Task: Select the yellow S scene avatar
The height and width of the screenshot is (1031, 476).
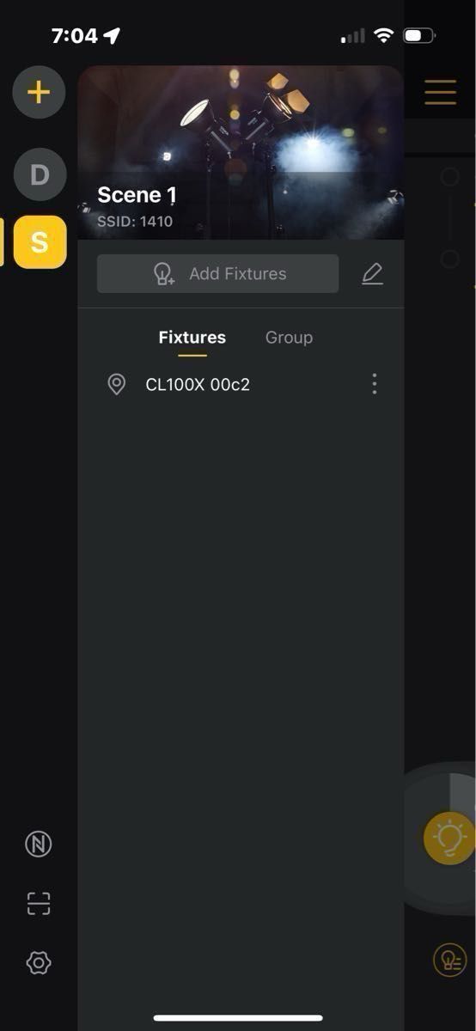Action: point(40,242)
